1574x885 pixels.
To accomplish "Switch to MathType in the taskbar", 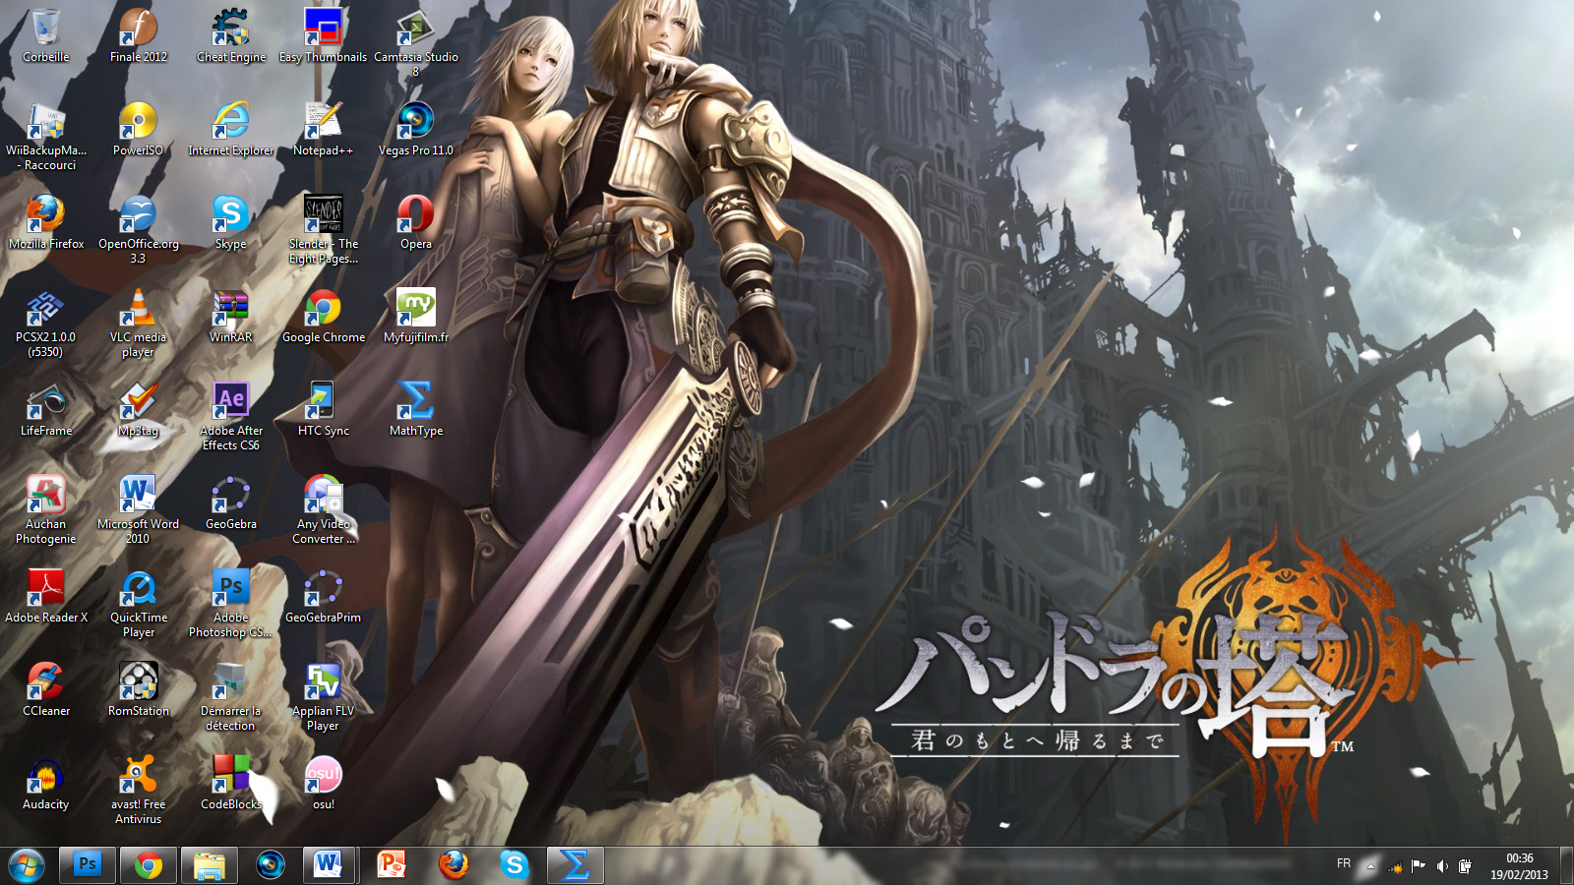I will click(575, 865).
